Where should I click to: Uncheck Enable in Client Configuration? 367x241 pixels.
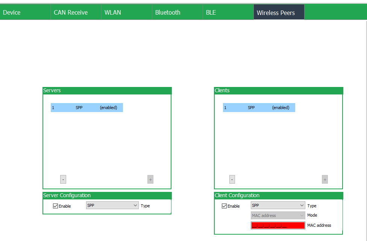224,206
